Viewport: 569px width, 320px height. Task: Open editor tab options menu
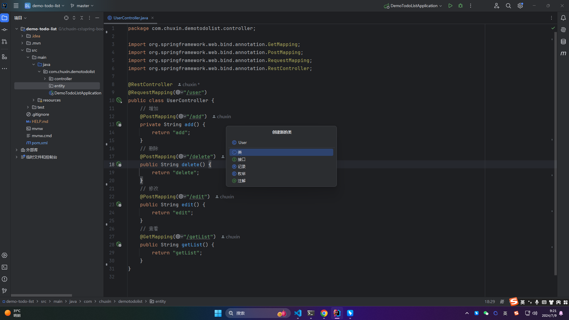pos(551,18)
